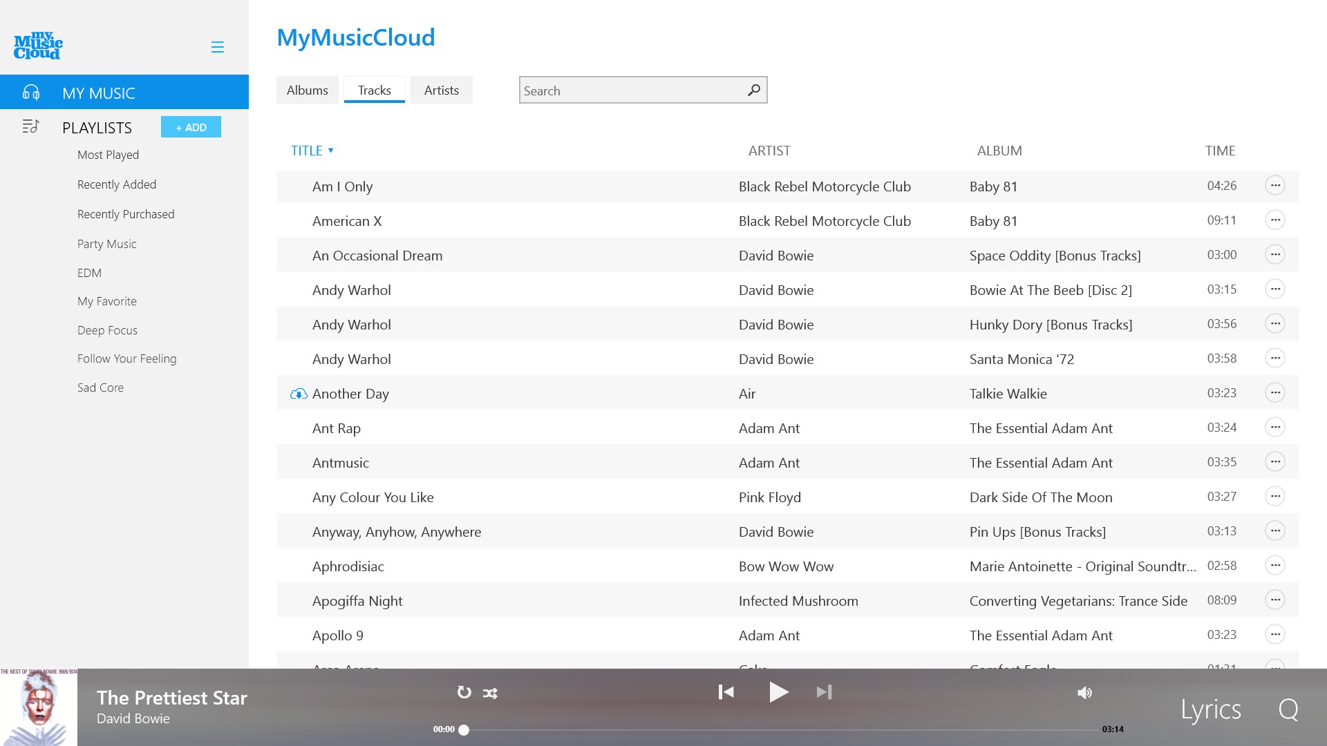The width and height of the screenshot is (1327, 746).
Task: Click the search icon in player bar
Action: tap(1288, 709)
